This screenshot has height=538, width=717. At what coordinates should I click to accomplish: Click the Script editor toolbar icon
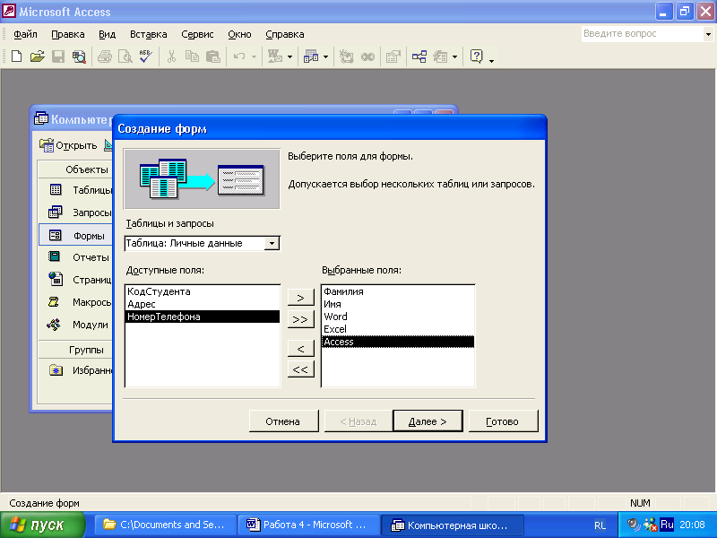[x=367, y=56]
